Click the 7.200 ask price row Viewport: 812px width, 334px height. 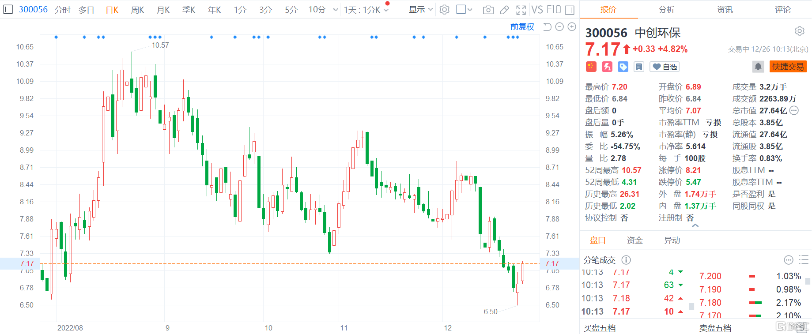(750, 276)
